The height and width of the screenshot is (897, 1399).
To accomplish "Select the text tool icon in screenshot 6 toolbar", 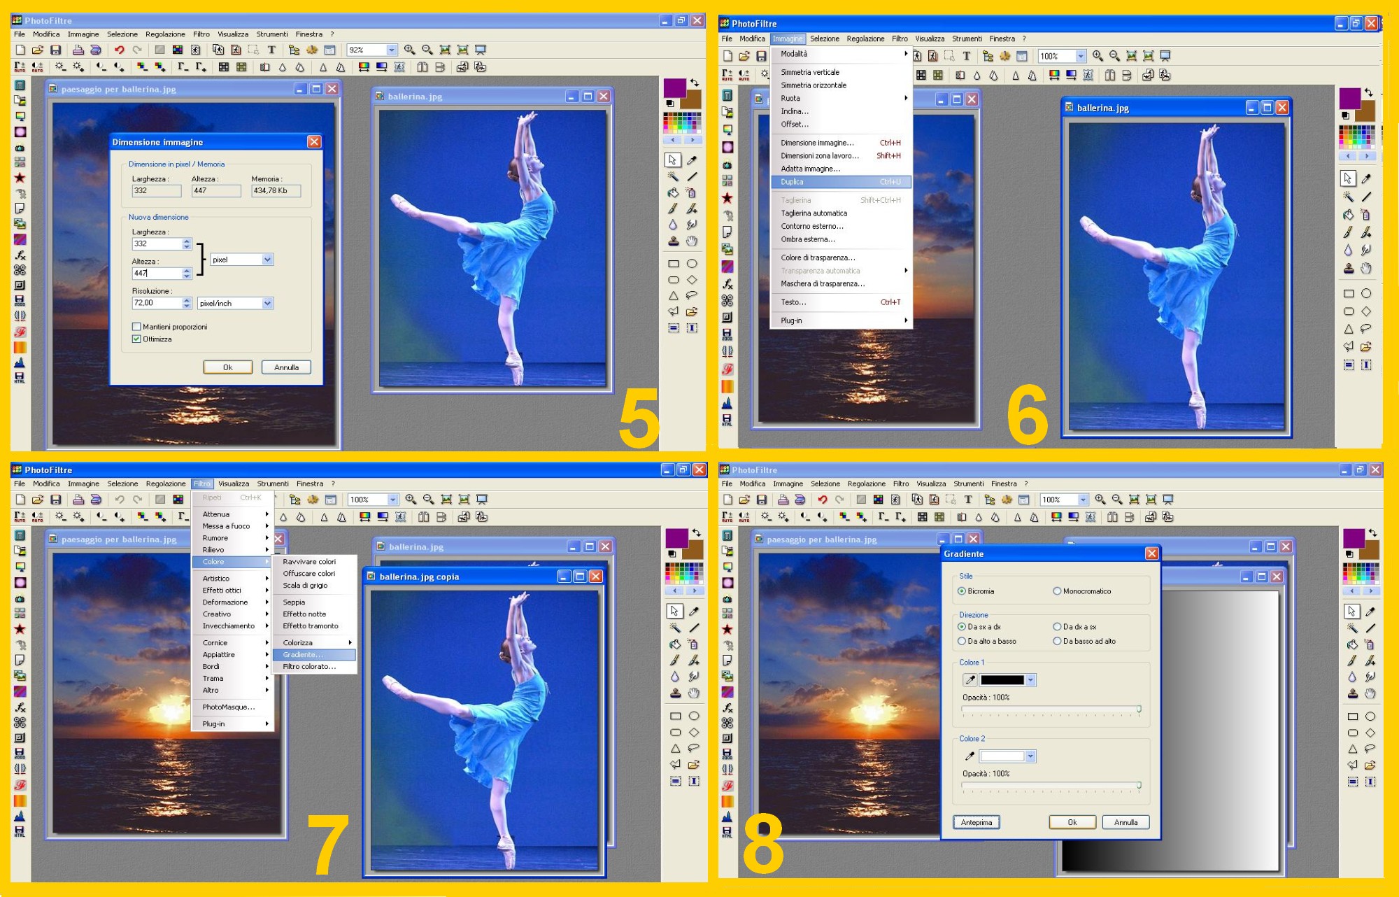I will [x=967, y=56].
